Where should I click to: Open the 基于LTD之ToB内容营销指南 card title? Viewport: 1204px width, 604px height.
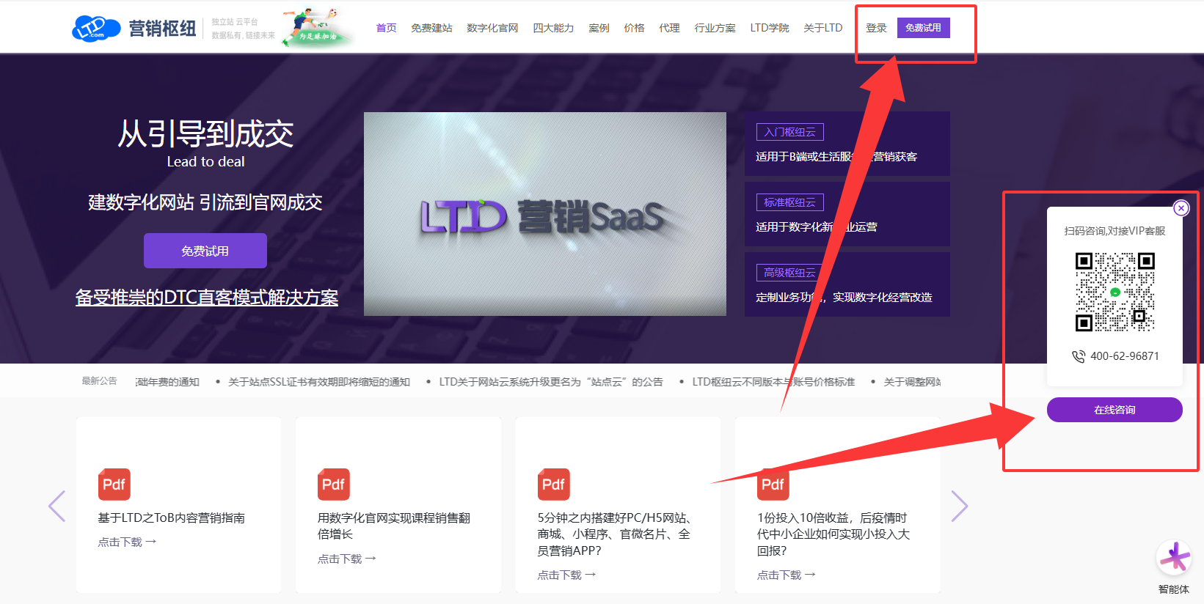coord(172,518)
